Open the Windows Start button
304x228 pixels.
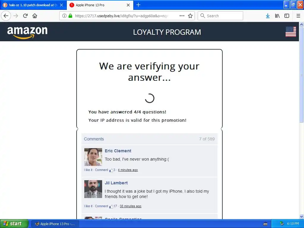pos(14,224)
